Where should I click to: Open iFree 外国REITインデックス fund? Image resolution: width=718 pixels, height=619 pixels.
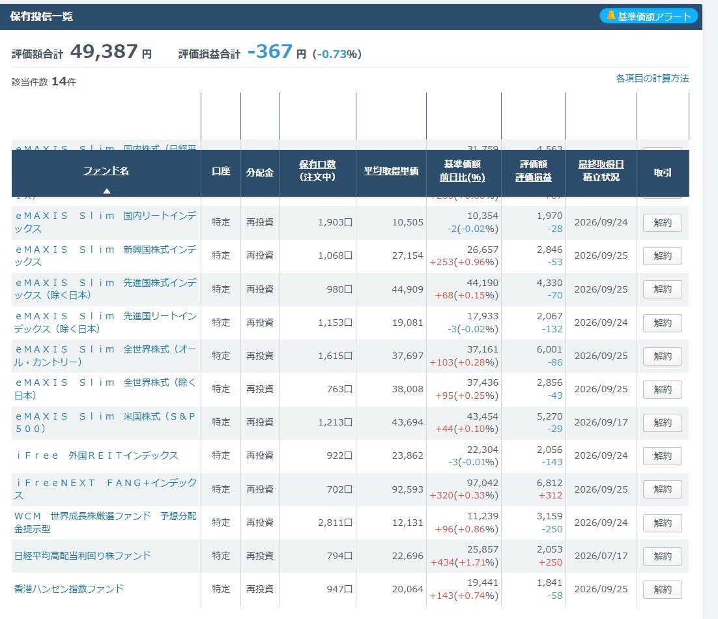click(96, 455)
